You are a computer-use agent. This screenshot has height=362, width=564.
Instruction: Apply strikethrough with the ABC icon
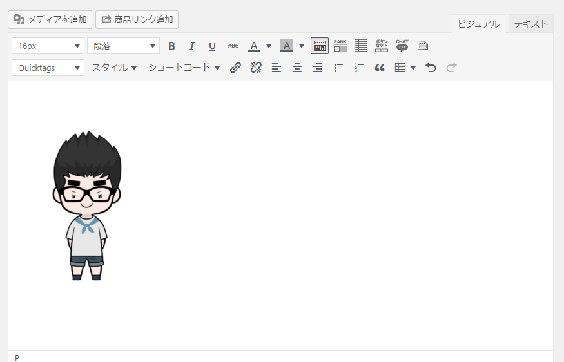tap(233, 46)
